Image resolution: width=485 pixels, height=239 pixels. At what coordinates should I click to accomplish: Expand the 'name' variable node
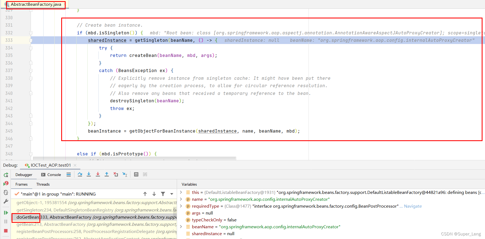click(181, 199)
